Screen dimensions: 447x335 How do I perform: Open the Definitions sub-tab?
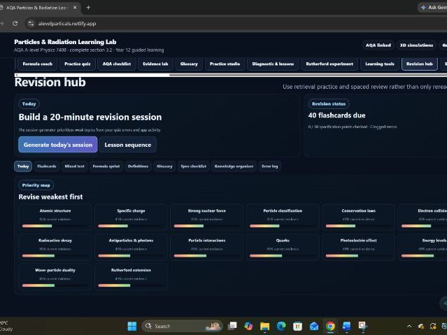(x=138, y=166)
